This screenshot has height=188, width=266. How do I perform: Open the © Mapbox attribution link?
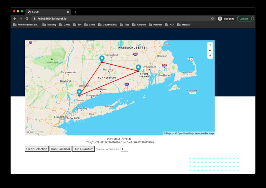point(169,133)
